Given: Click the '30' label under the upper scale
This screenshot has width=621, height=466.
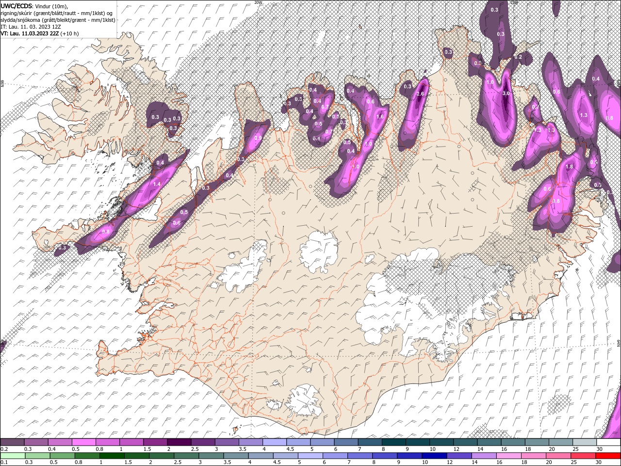Looking at the screenshot, I should click(600, 449).
